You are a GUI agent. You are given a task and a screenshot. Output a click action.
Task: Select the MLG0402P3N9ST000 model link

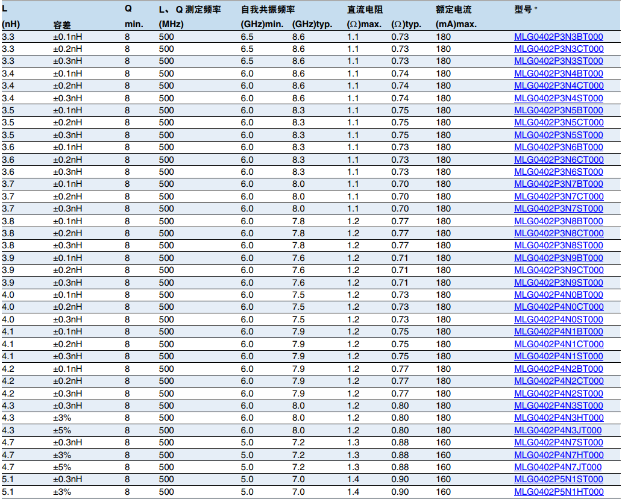click(559, 283)
